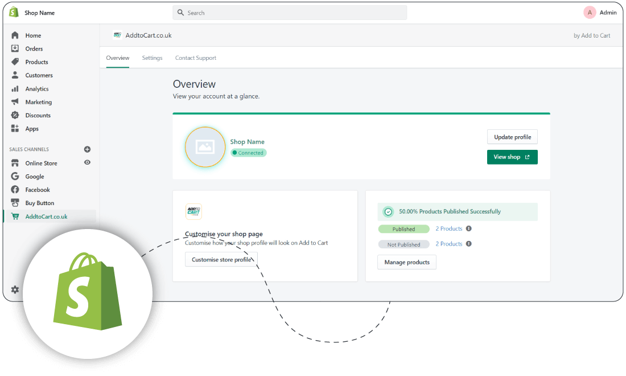Viewport: 626px width, 376px height.
Task: Select AddtoCart.co.uk sales channel
Action: pyautogui.click(x=46, y=216)
